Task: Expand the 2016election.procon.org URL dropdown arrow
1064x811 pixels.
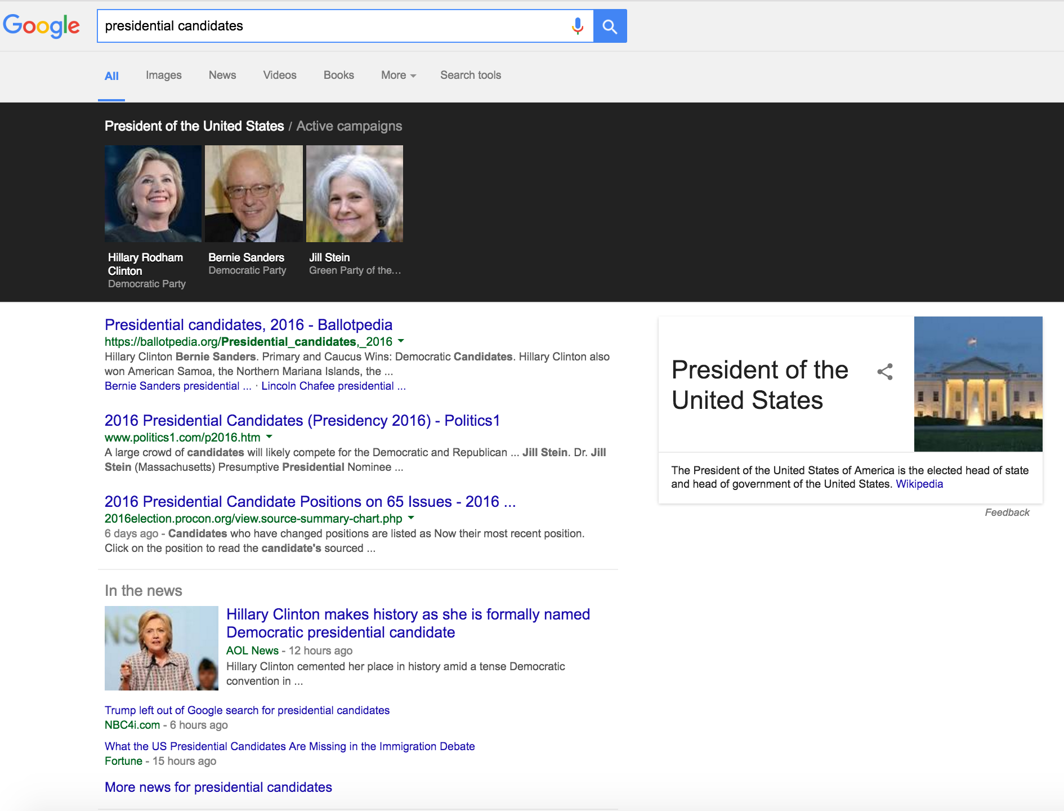Action: [411, 518]
